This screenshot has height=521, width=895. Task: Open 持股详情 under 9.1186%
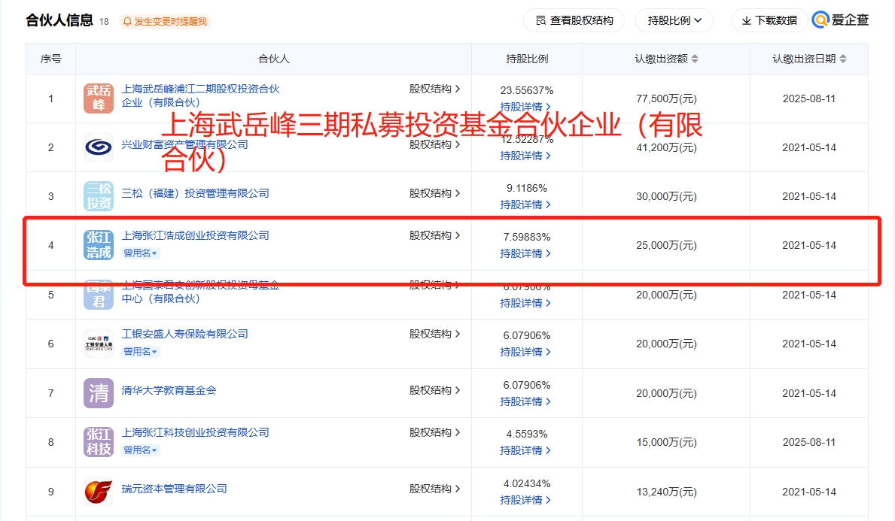(525, 204)
